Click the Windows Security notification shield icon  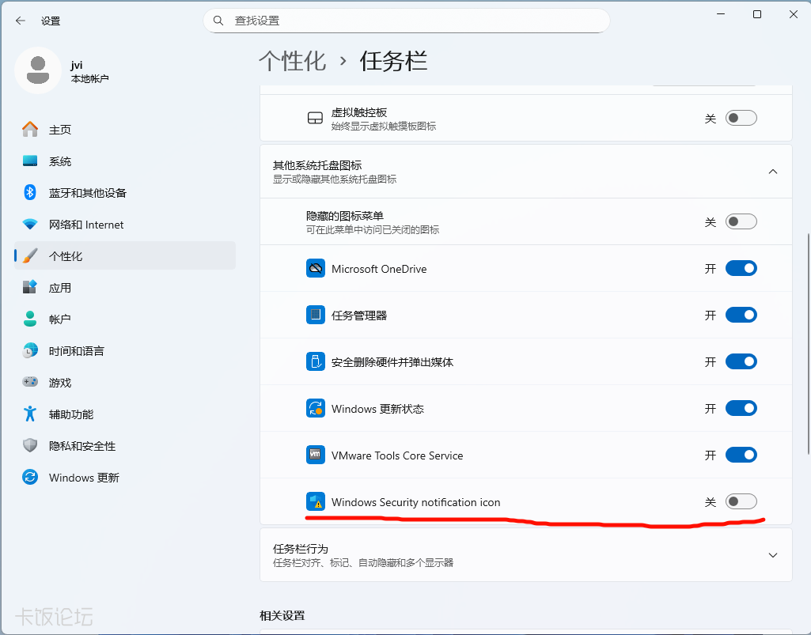point(316,502)
